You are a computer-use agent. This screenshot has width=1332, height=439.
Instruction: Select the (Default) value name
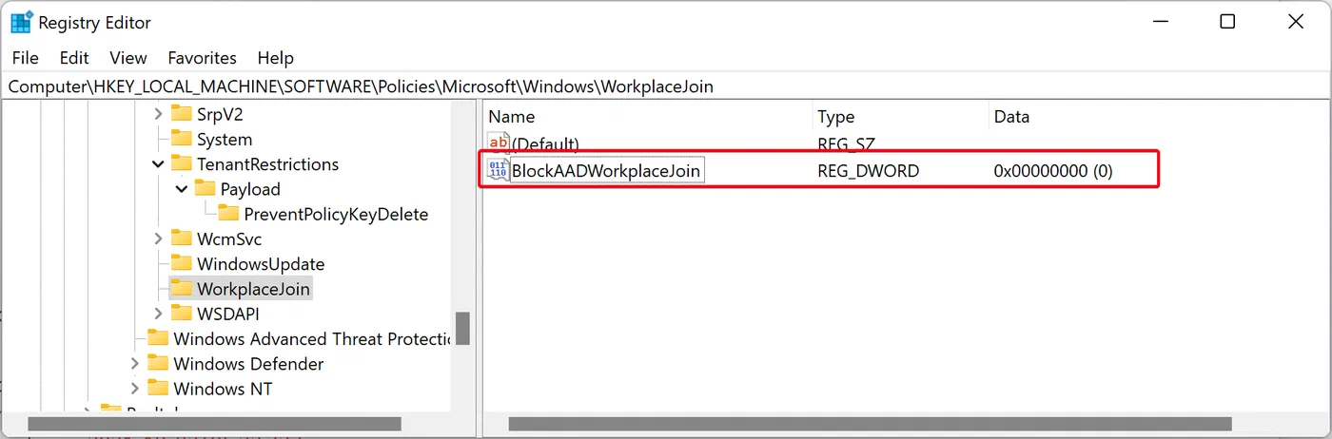point(545,144)
